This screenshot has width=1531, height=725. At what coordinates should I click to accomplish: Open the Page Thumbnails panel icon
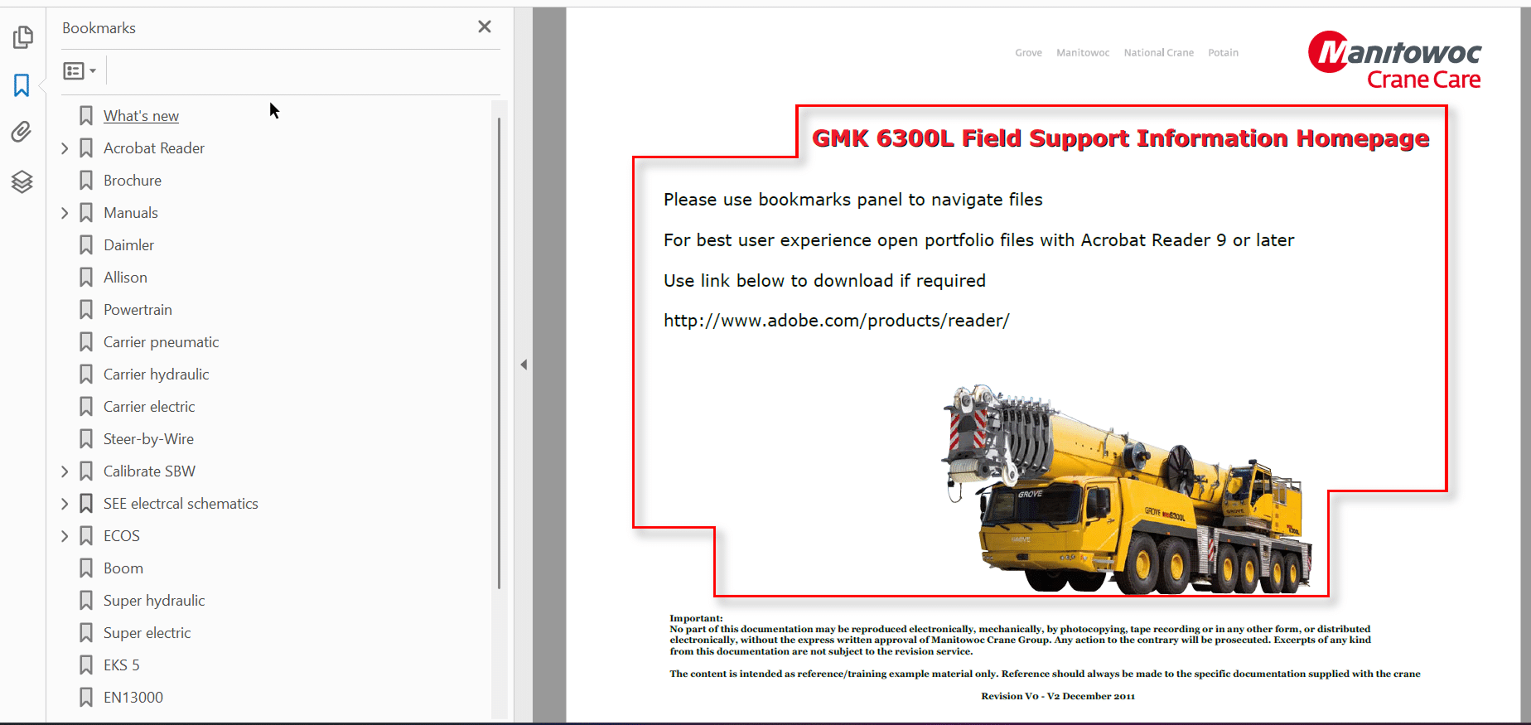pos(22,37)
